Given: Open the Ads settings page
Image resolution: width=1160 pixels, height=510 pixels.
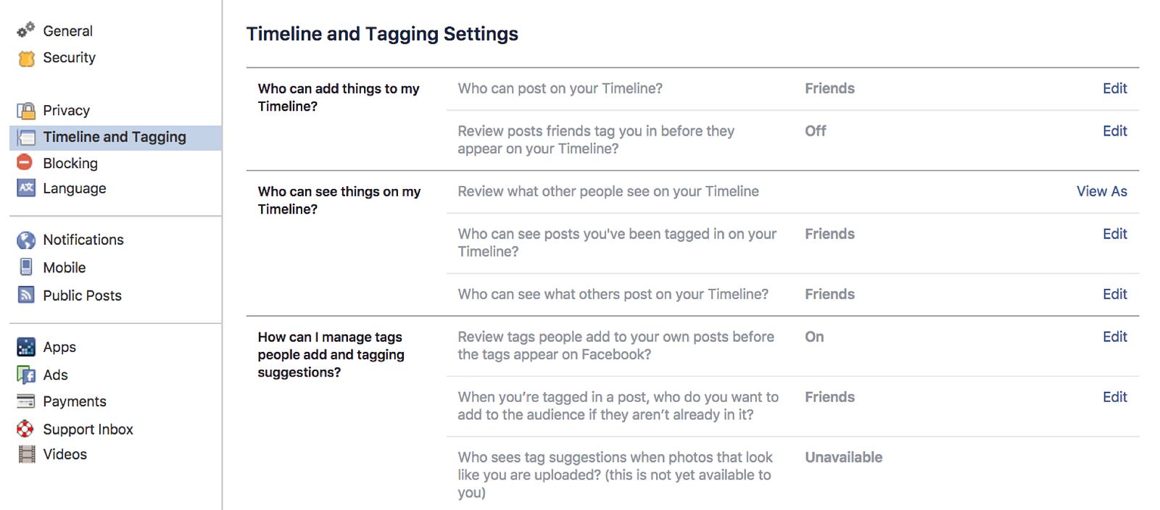Looking at the screenshot, I should pos(55,375).
